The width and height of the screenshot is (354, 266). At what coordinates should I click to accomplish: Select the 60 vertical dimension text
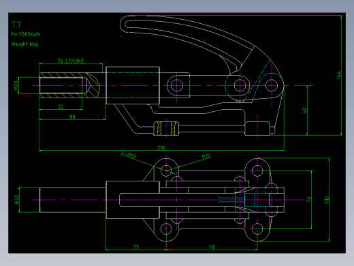304,110
